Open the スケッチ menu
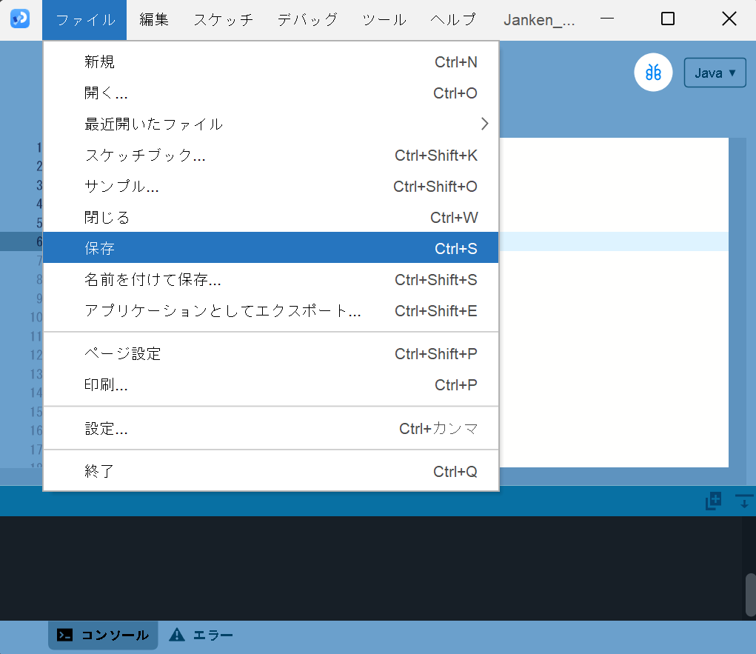 tap(223, 20)
